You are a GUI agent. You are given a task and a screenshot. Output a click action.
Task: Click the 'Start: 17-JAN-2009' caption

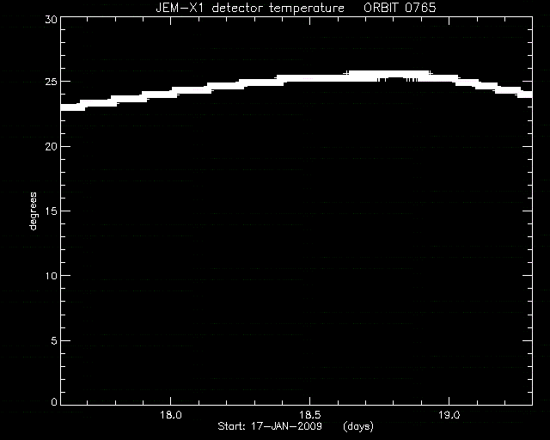pyautogui.click(x=270, y=426)
